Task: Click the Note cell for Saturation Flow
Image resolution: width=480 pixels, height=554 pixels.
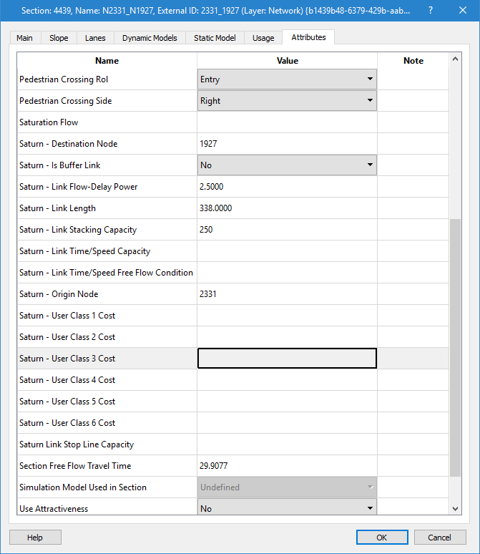Action: (413, 122)
